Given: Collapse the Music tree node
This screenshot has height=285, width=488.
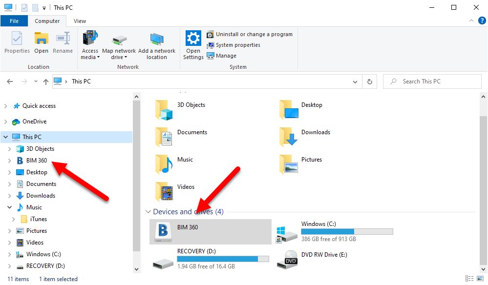Looking at the screenshot, I should click(10, 207).
